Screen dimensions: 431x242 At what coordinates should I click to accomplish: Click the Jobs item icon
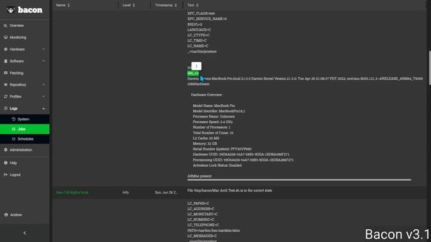pos(13,129)
